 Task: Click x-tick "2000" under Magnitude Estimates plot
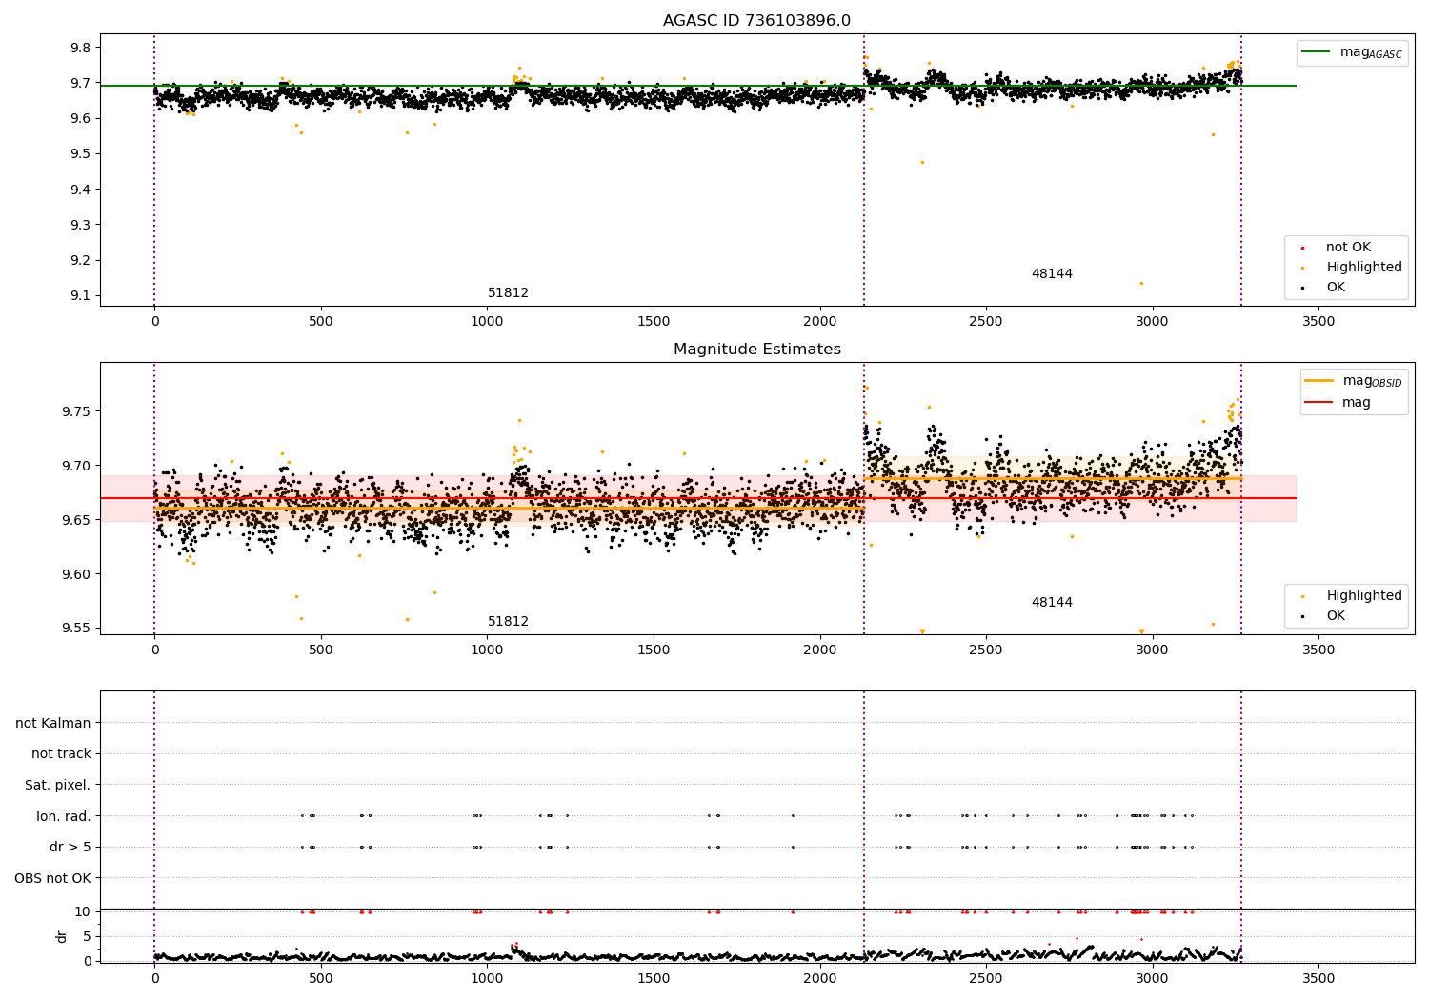tap(820, 650)
